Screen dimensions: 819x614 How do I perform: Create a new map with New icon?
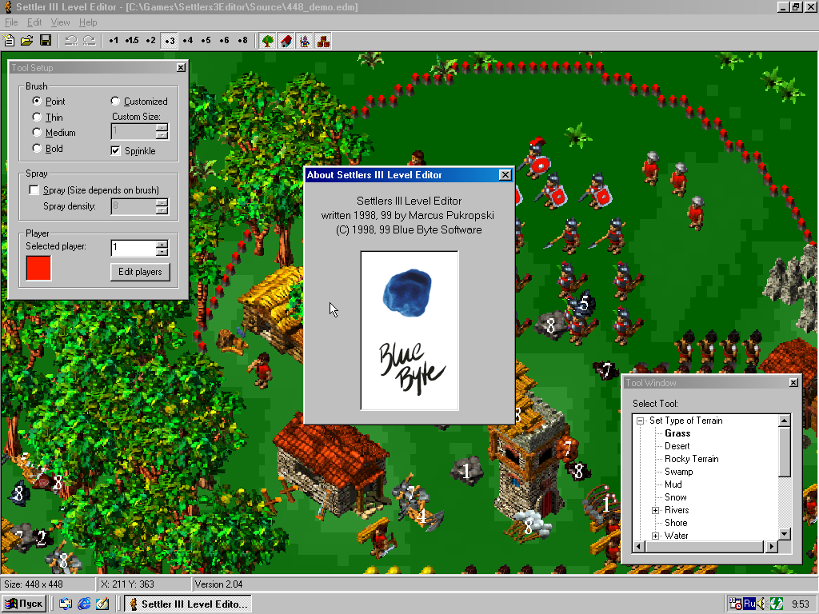pos(9,41)
